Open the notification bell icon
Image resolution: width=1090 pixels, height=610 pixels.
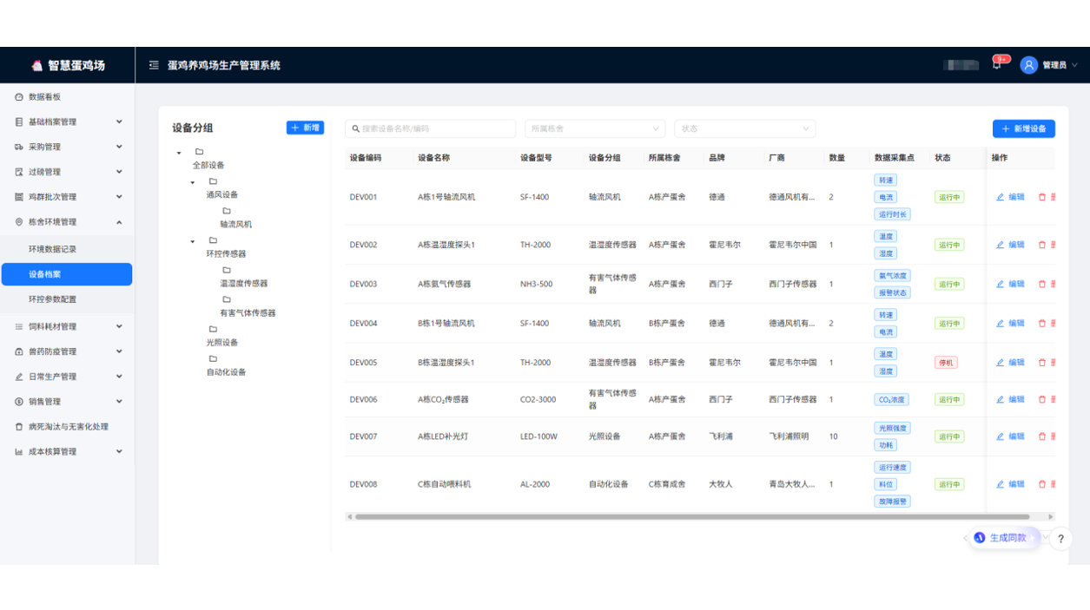pyautogui.click(x=996, y=65)
